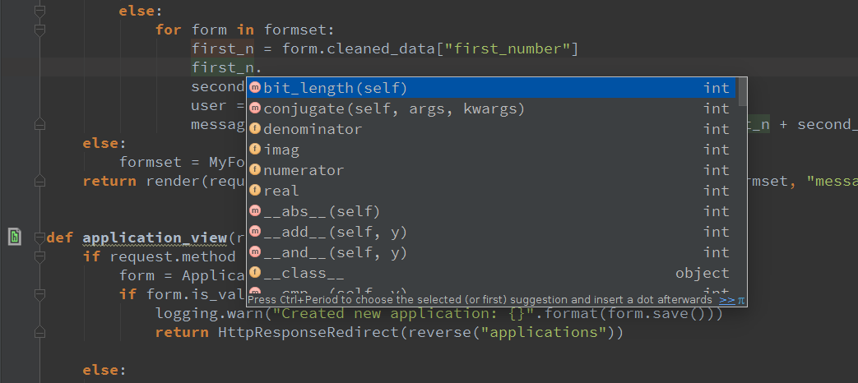Viewport: 858px width, 383px height.
Task: Select the __add__(self, y) completion label
Action: (336, 232)
